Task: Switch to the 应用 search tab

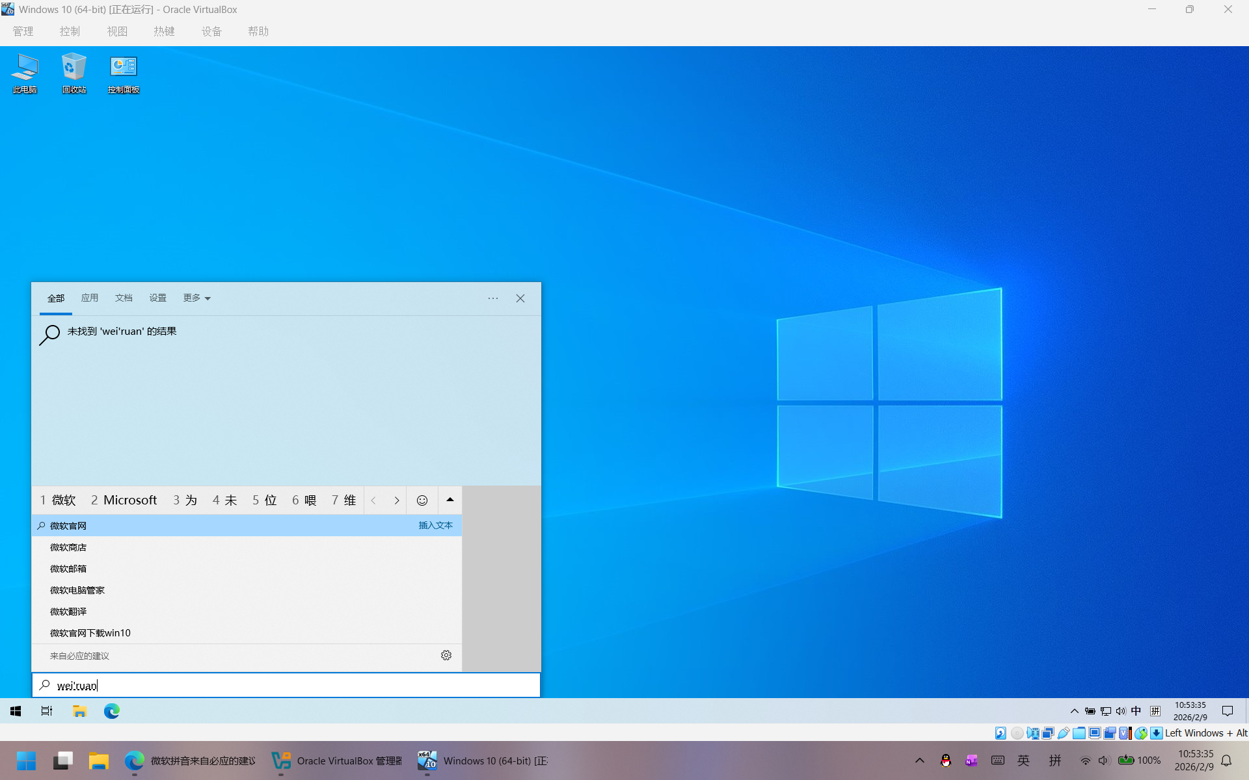Action: 90,298
